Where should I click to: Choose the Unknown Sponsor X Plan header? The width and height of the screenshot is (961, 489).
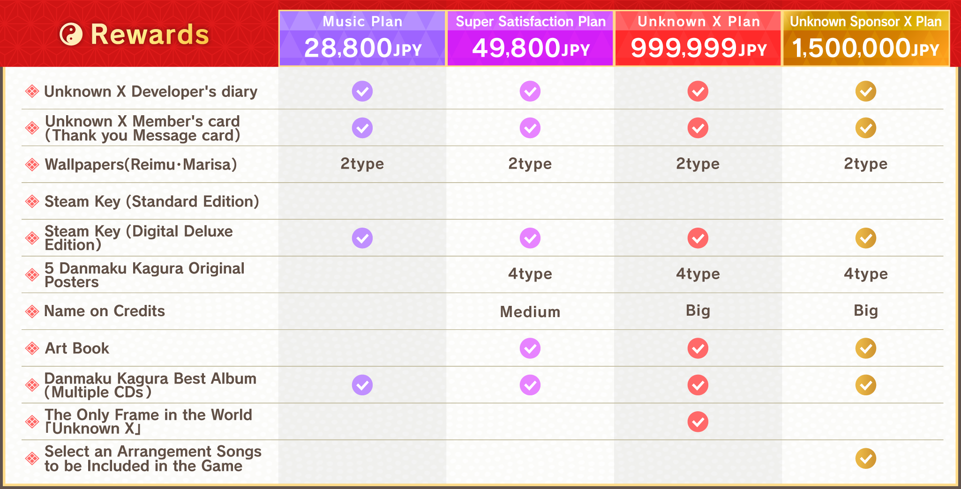(x=866, y=38)
